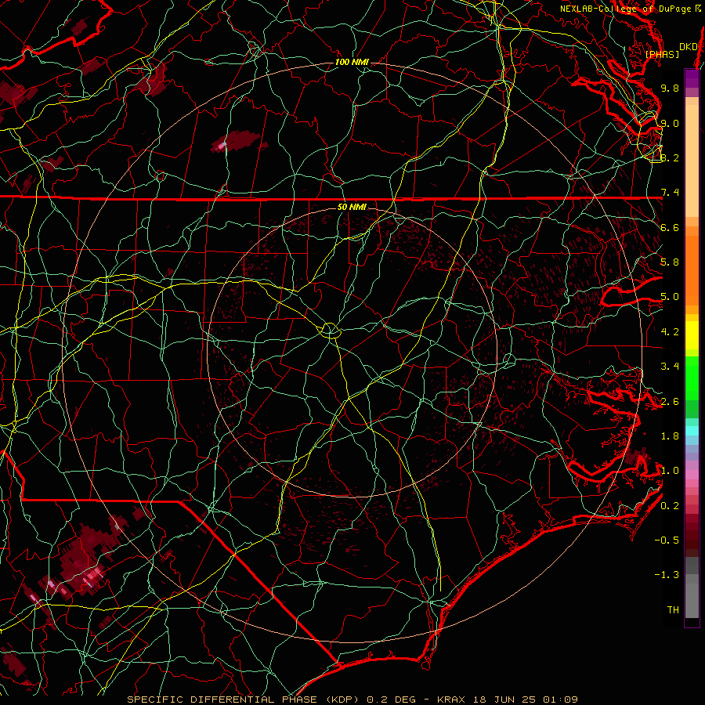The height and width of the screenshot is (705, 705).
Task: Select the 100 NMI range ring label
Action: click(352, 62)
